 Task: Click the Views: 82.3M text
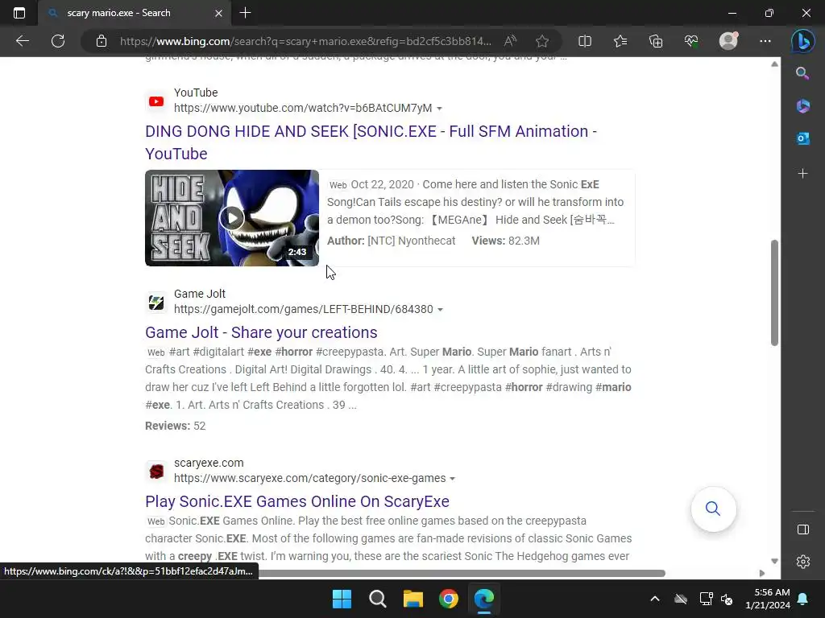click(506, 241)
